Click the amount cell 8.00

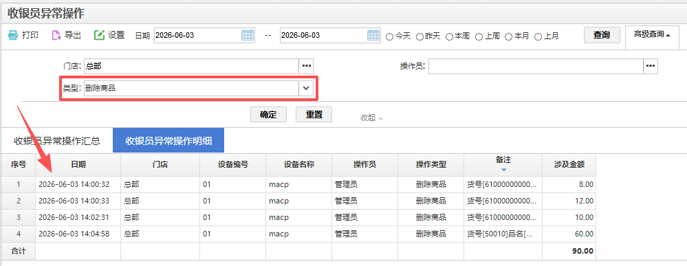coord(569,184)
